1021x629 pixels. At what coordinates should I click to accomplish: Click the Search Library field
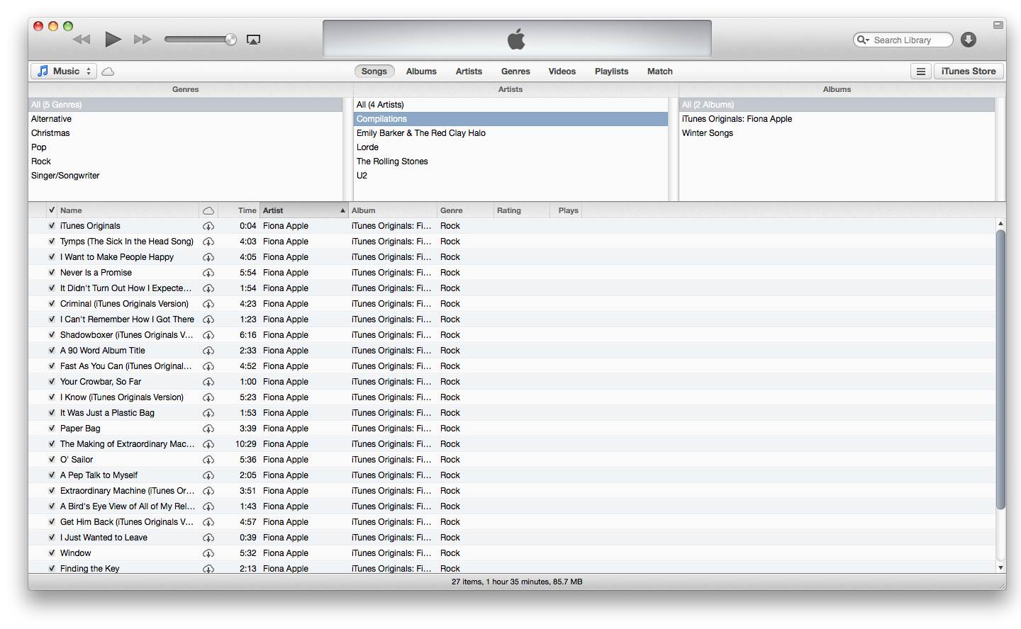pos(903,40)
